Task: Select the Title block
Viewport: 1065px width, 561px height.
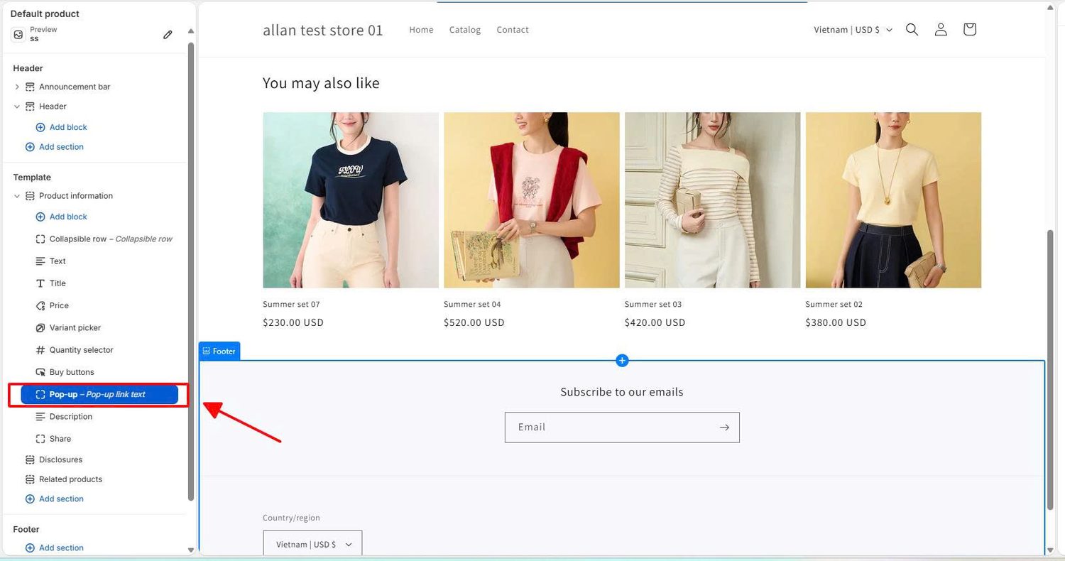Action: (58, 283)
